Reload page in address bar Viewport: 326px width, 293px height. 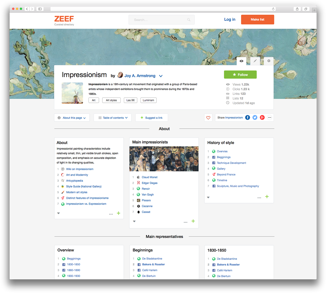click(273, 9)
